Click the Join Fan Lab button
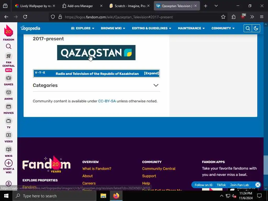 (x=239, y=185)
